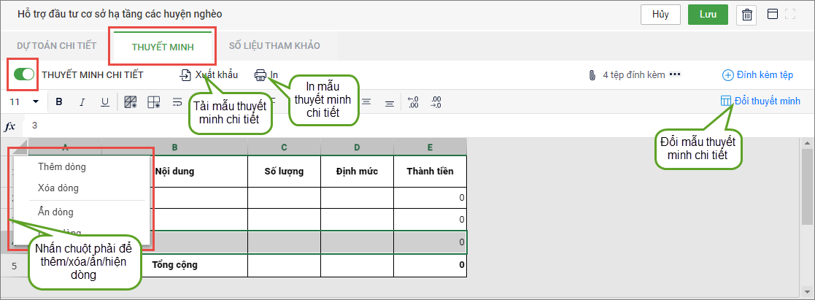This screenshot has width=815, height=300.
Task: Click the cell borders icon
Action: 154,101
